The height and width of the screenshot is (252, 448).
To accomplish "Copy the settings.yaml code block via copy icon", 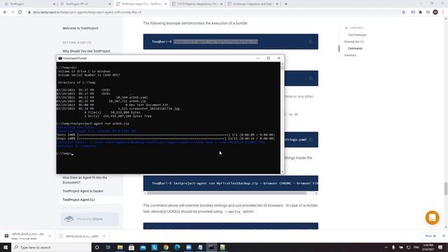I will tap(311, 140).
